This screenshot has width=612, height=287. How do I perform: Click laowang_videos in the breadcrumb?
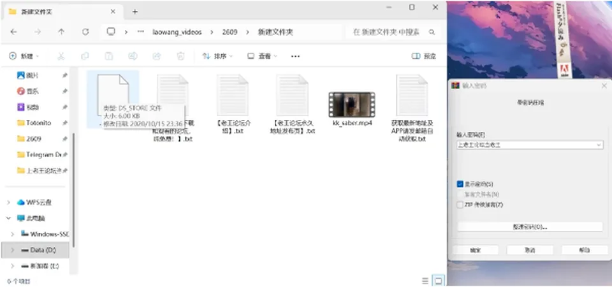(x=177, y=32)
